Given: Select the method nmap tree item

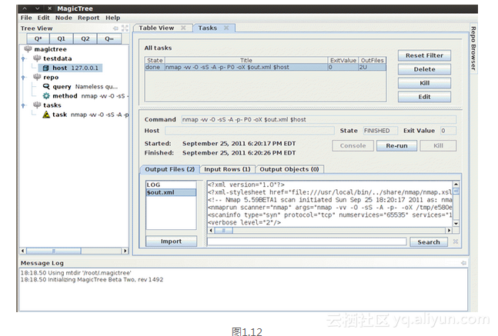Looking at the screenshot, I should [85, 96].
